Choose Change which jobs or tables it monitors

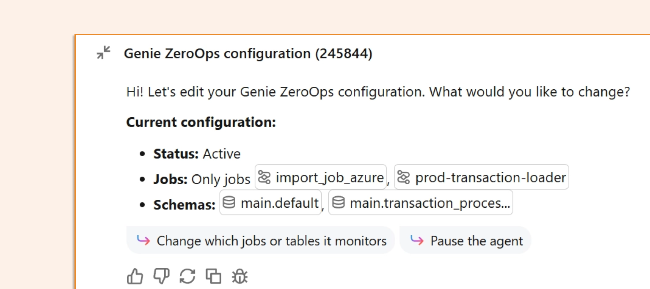261,240
